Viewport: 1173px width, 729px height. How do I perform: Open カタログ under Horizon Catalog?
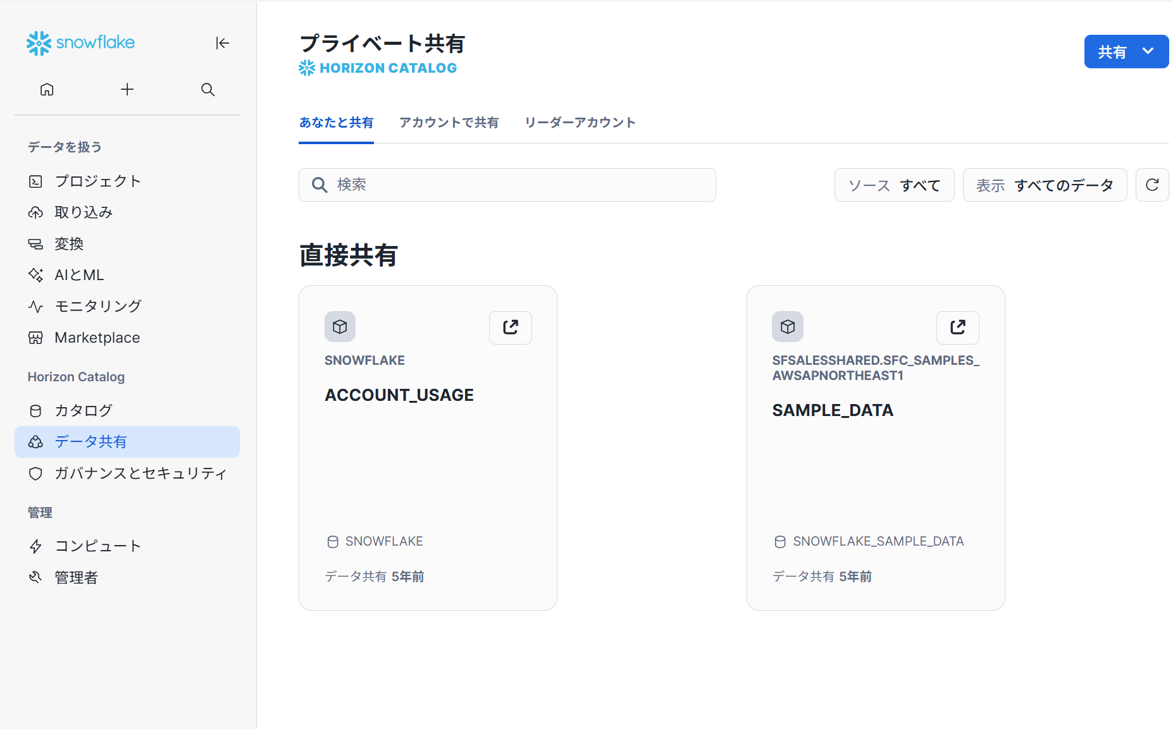(x=127, y=410)
